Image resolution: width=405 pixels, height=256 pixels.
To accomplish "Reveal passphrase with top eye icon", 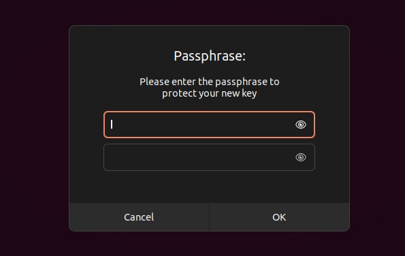I will click(301, 125).
